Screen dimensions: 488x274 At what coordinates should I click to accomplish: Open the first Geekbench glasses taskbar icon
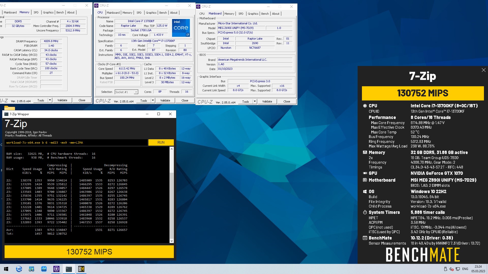[32, 269]
